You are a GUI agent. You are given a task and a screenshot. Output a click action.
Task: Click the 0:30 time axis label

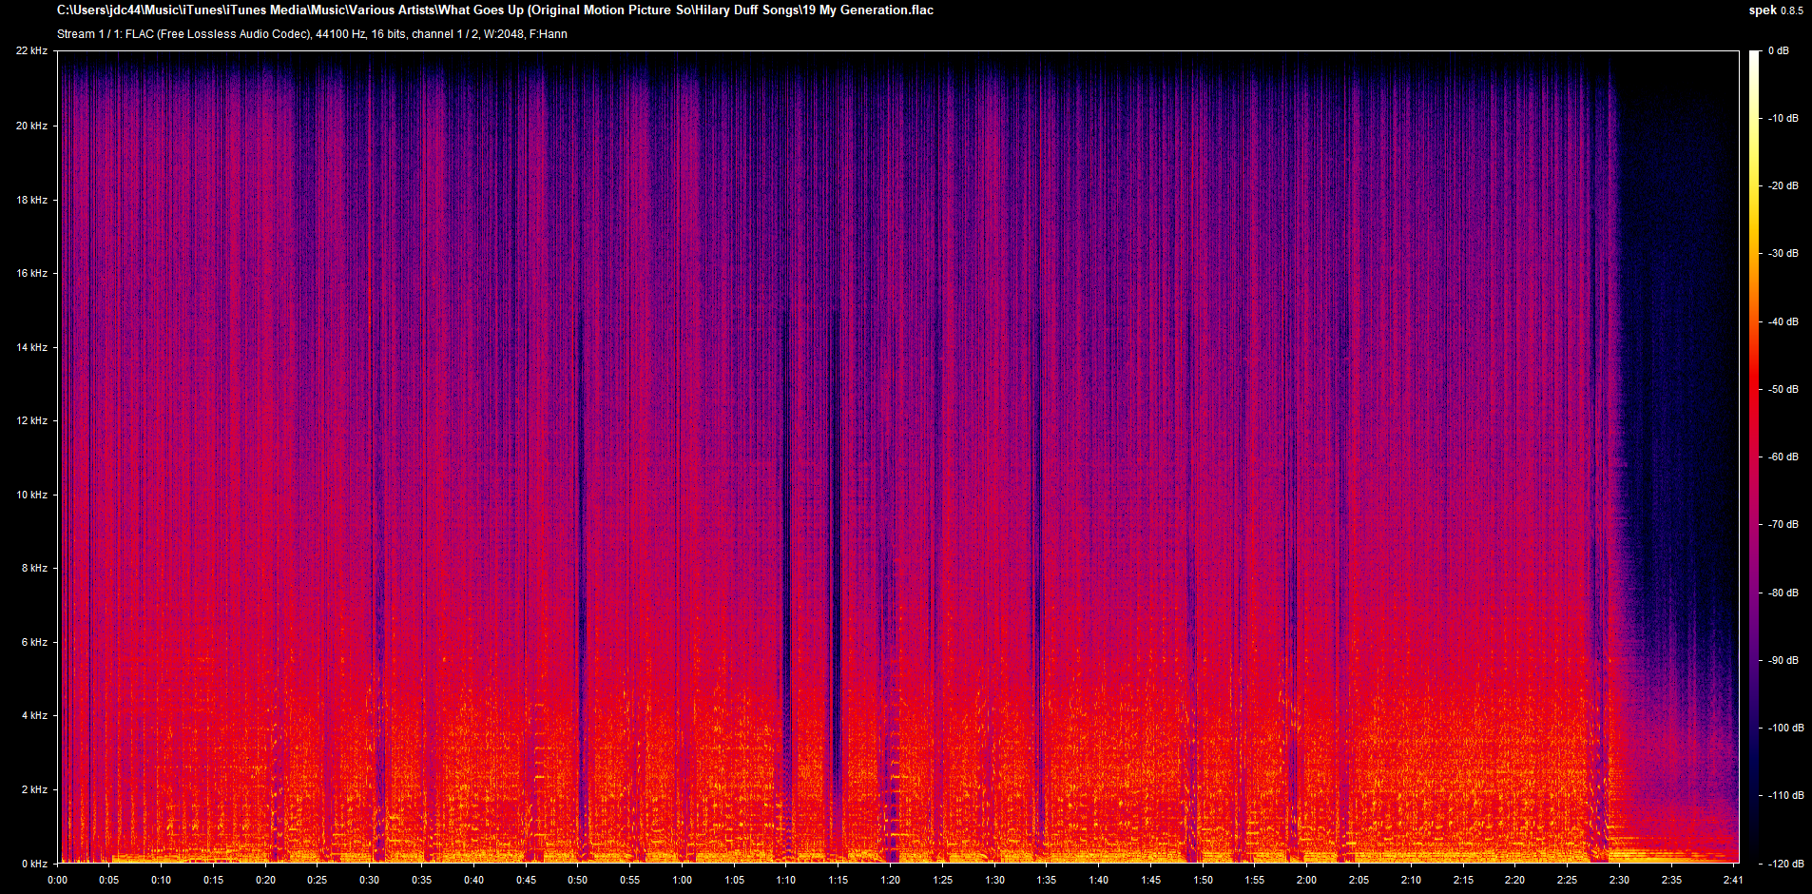370,880
